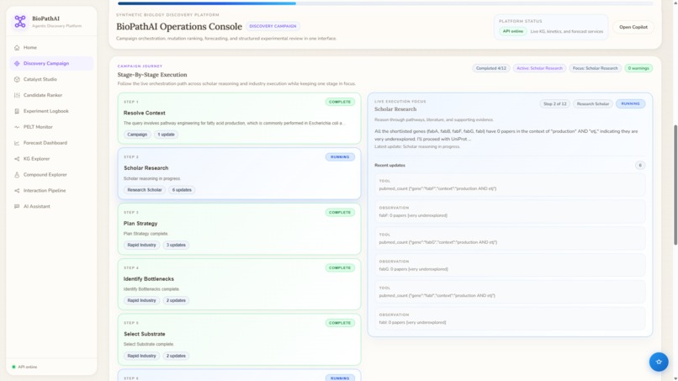Image resolution: width=678 pixels, height=381 pixels.
Task: Click 'Latest update: Scholar reasoning in progress'
Action: tap(417, 146)
